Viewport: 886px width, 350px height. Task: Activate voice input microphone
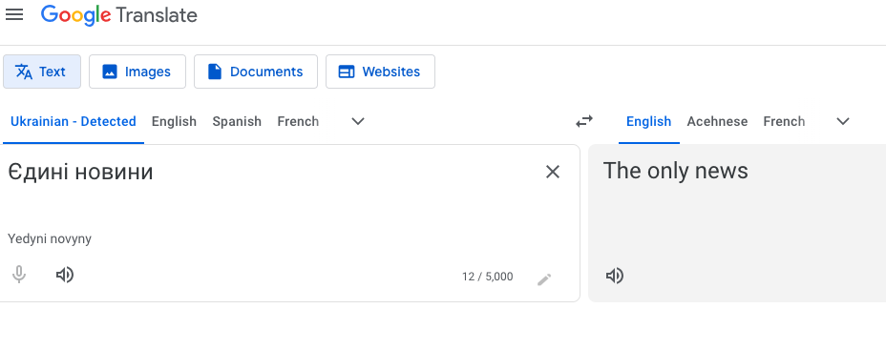pos(19,275)
